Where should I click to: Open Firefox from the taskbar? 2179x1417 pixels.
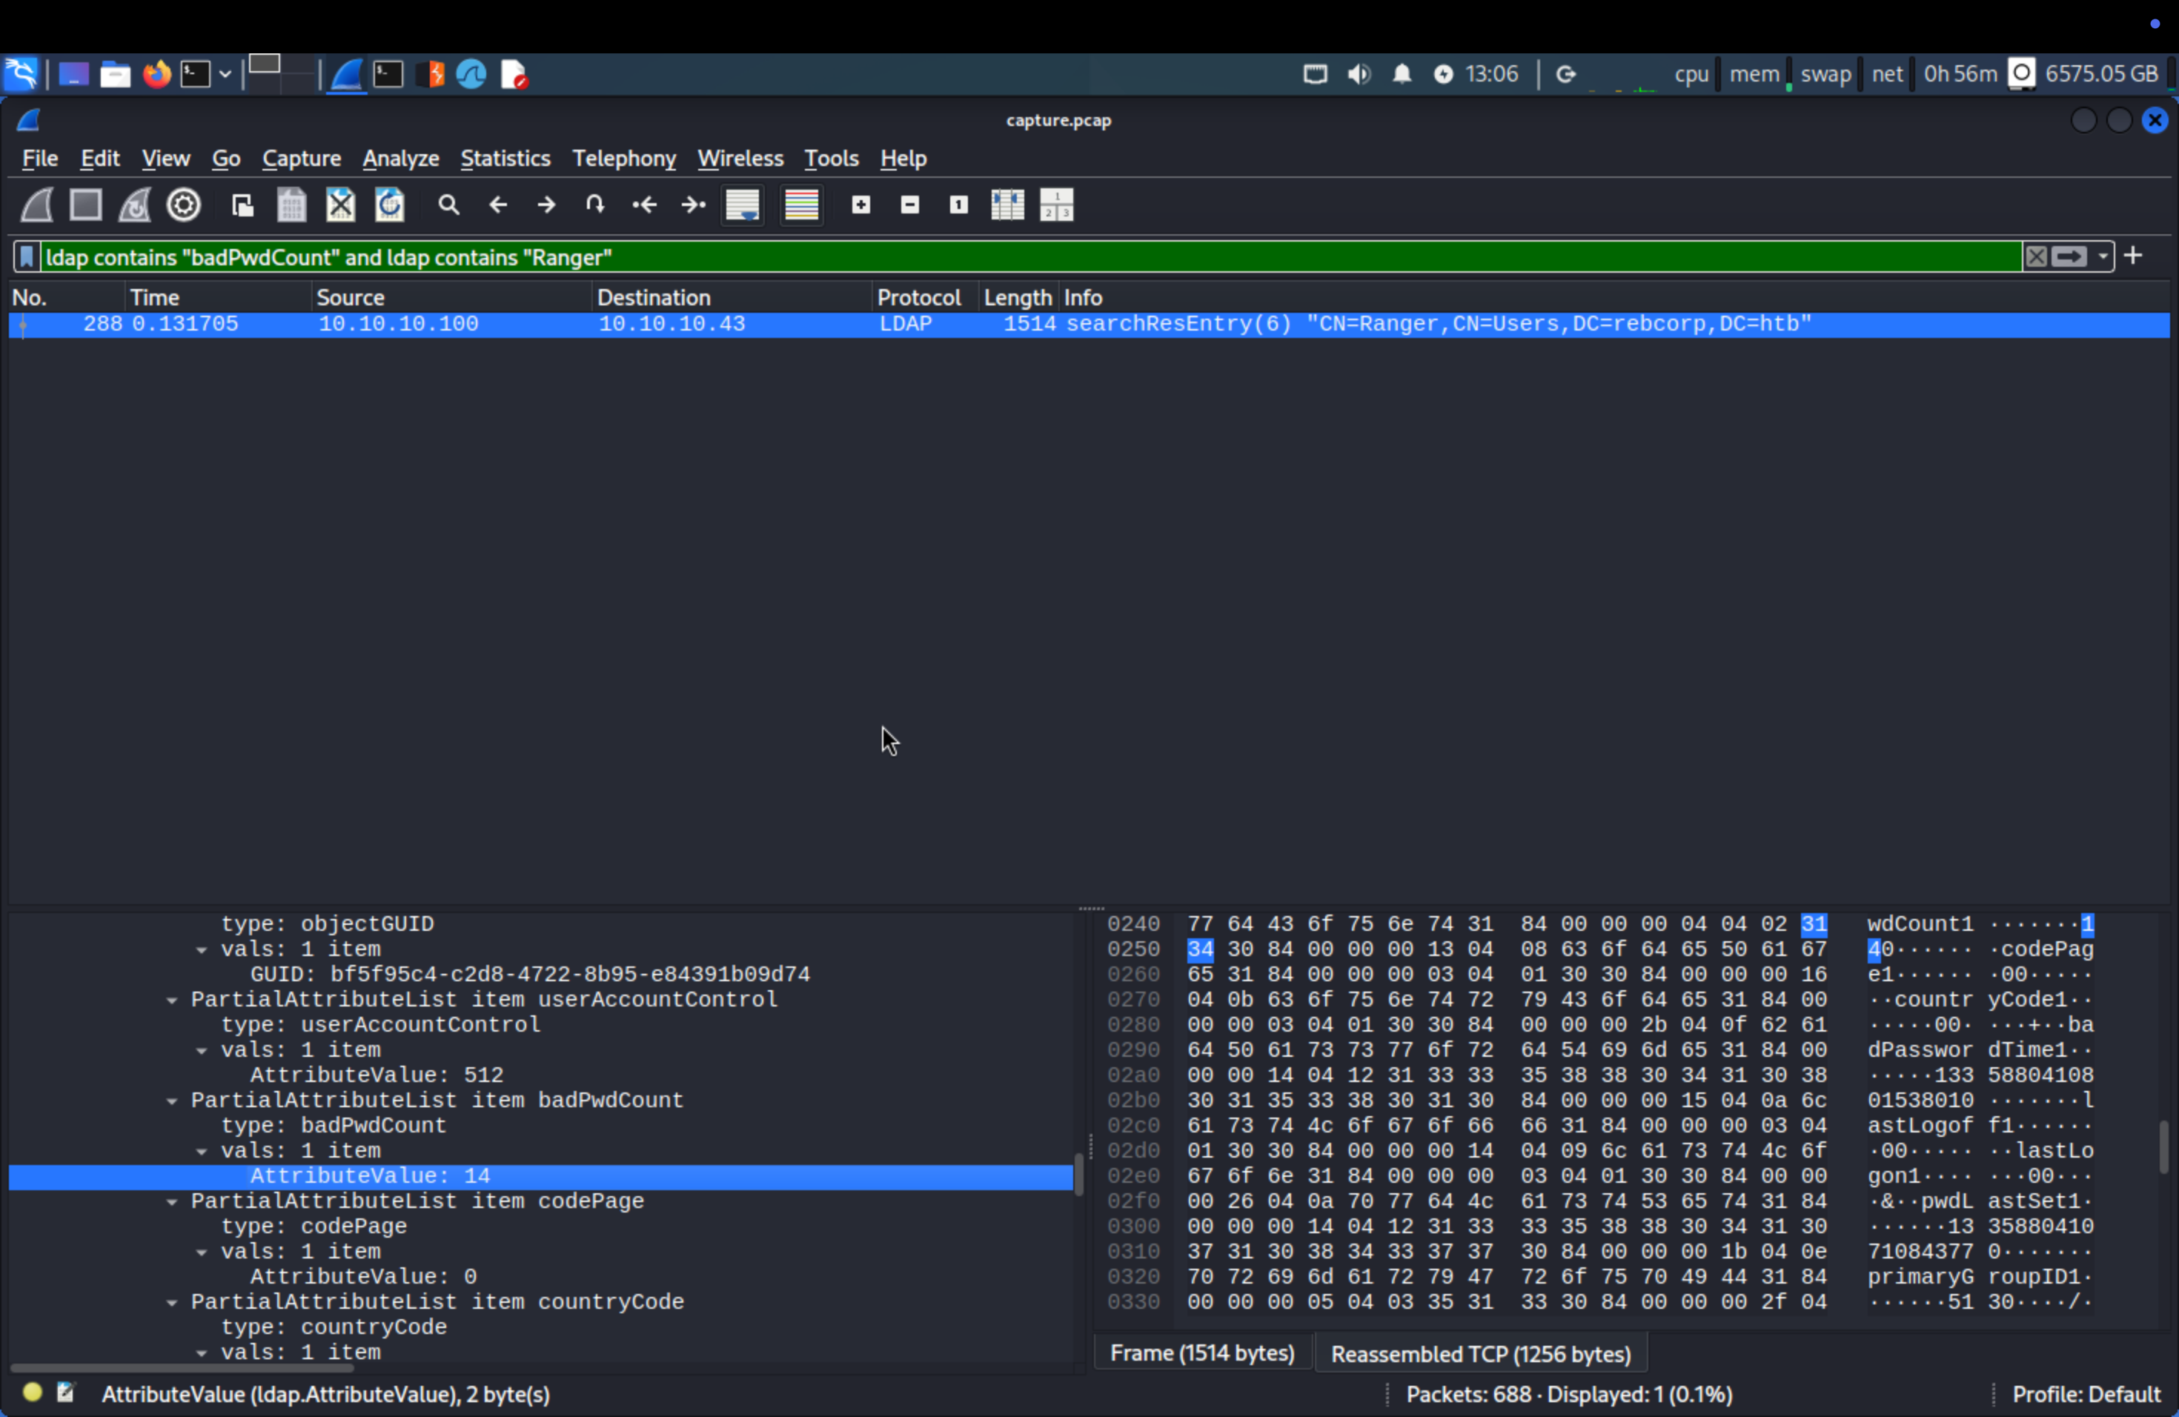coord(157,74)
